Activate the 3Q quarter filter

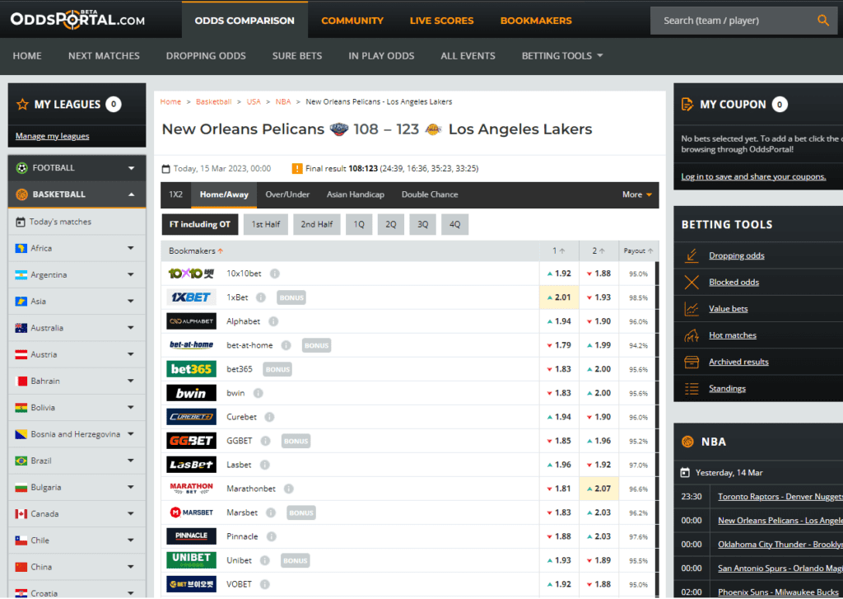(422, 223)
